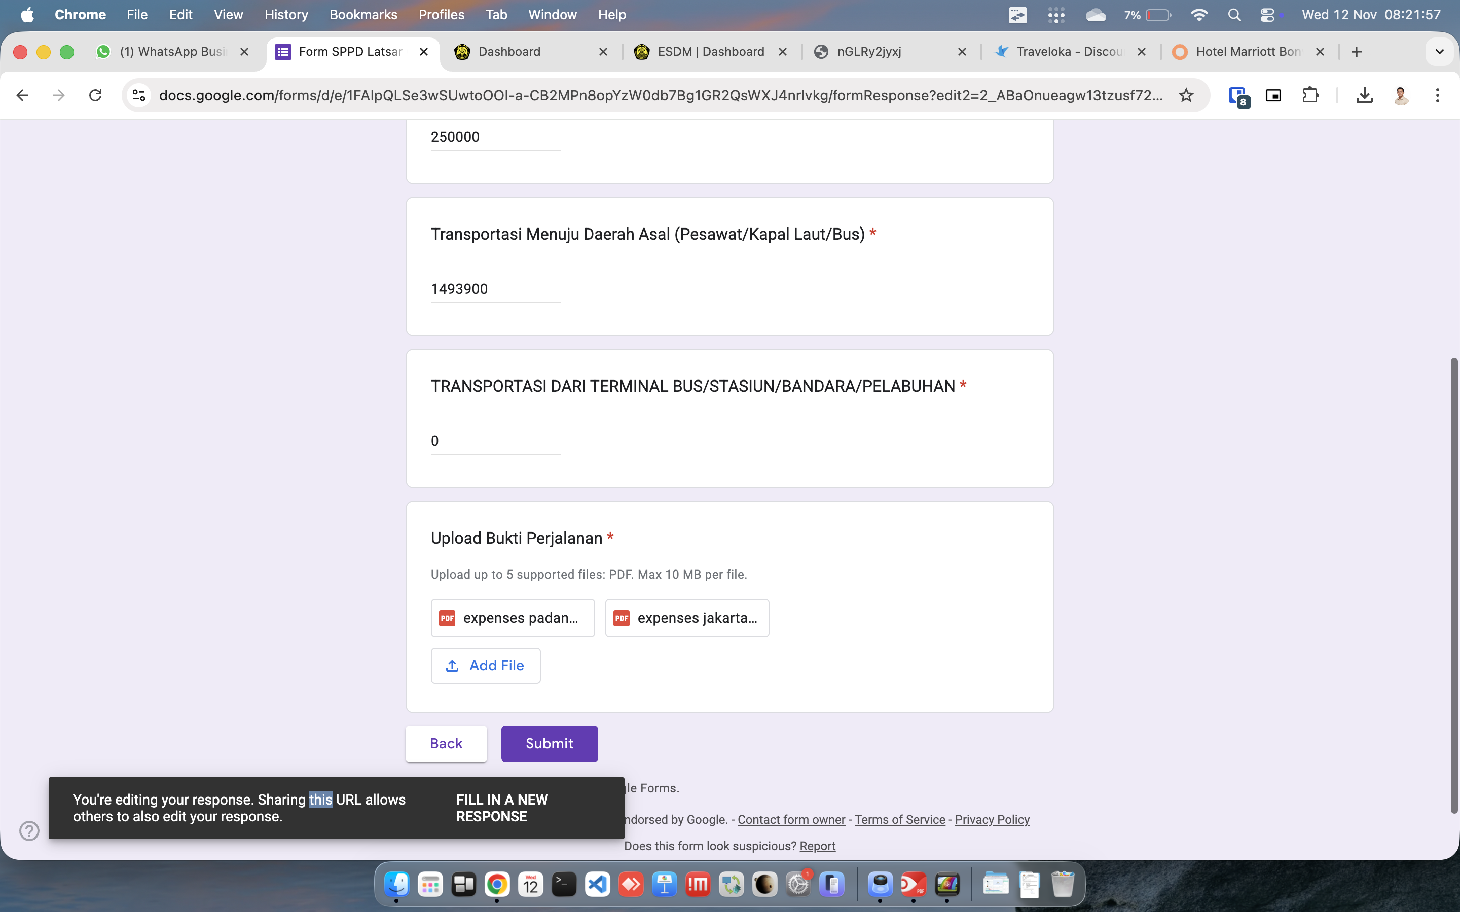Viewport: 1460px width, 912px height.
Task: Click the Chrome profile avatar
Action: click(x=1401, y=95)
